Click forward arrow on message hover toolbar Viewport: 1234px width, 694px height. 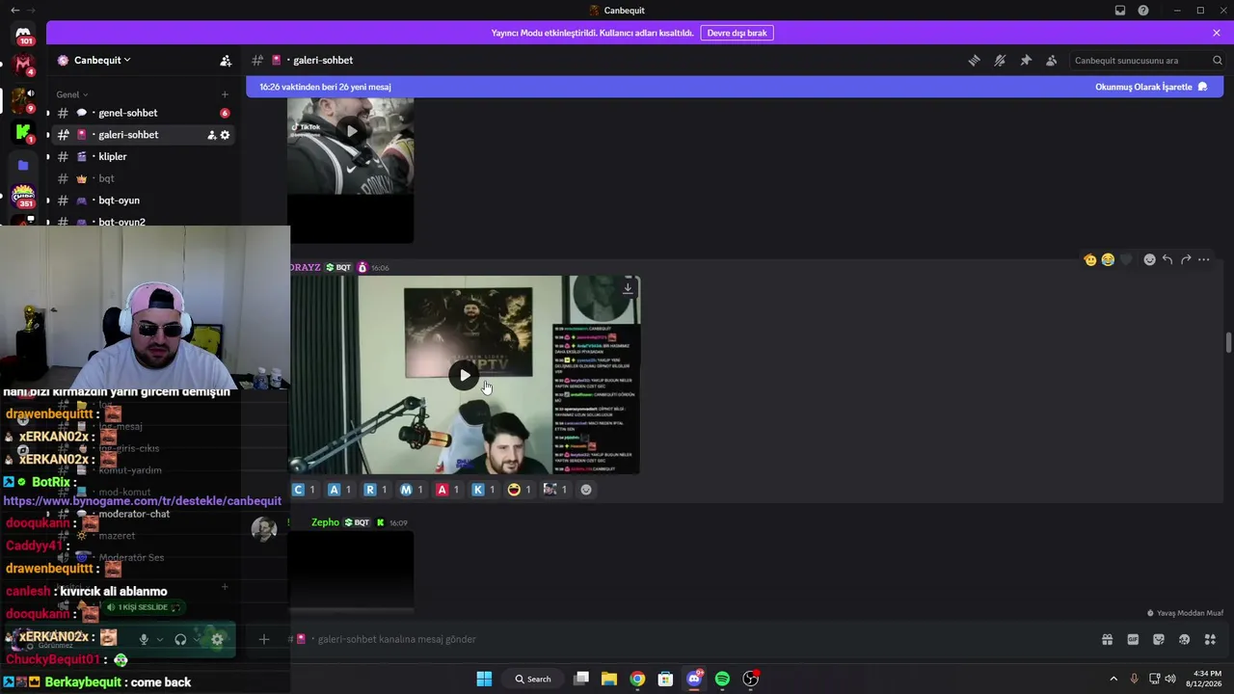(1186, 259)
